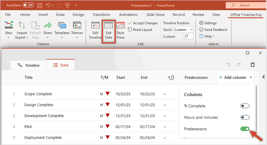Image resolution: width=267 pixels, height=145 pixels.
Task: Click Reset Layout
Action: tap(140, 29)
